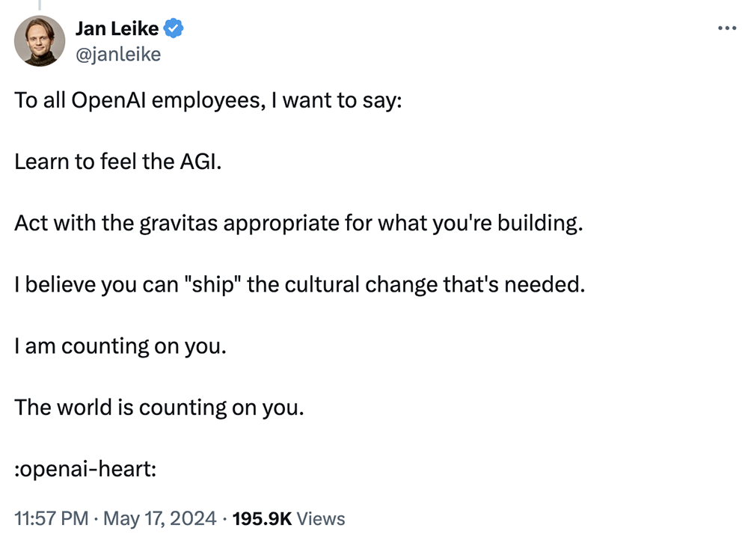Open the 195.9K view count

pos(262,518)
